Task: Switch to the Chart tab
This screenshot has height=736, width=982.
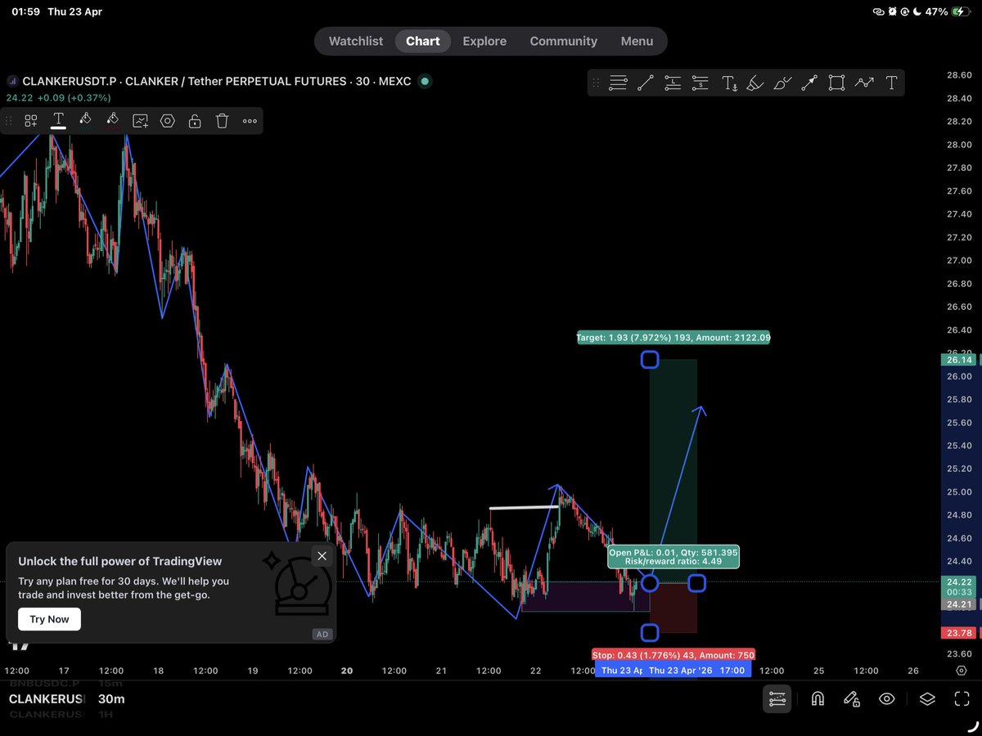Action: coord(423,41)
